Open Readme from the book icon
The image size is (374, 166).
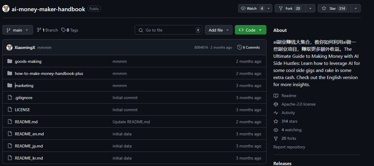(x=276, y=96)
